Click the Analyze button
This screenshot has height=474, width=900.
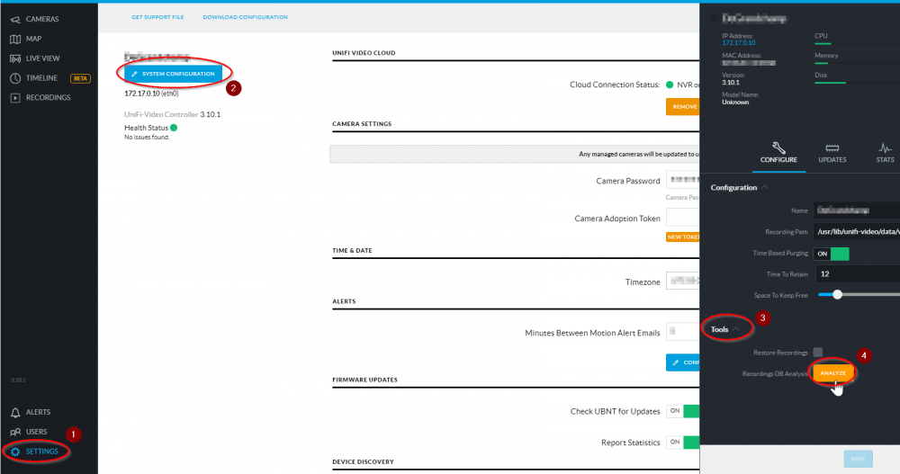[832, 373]
